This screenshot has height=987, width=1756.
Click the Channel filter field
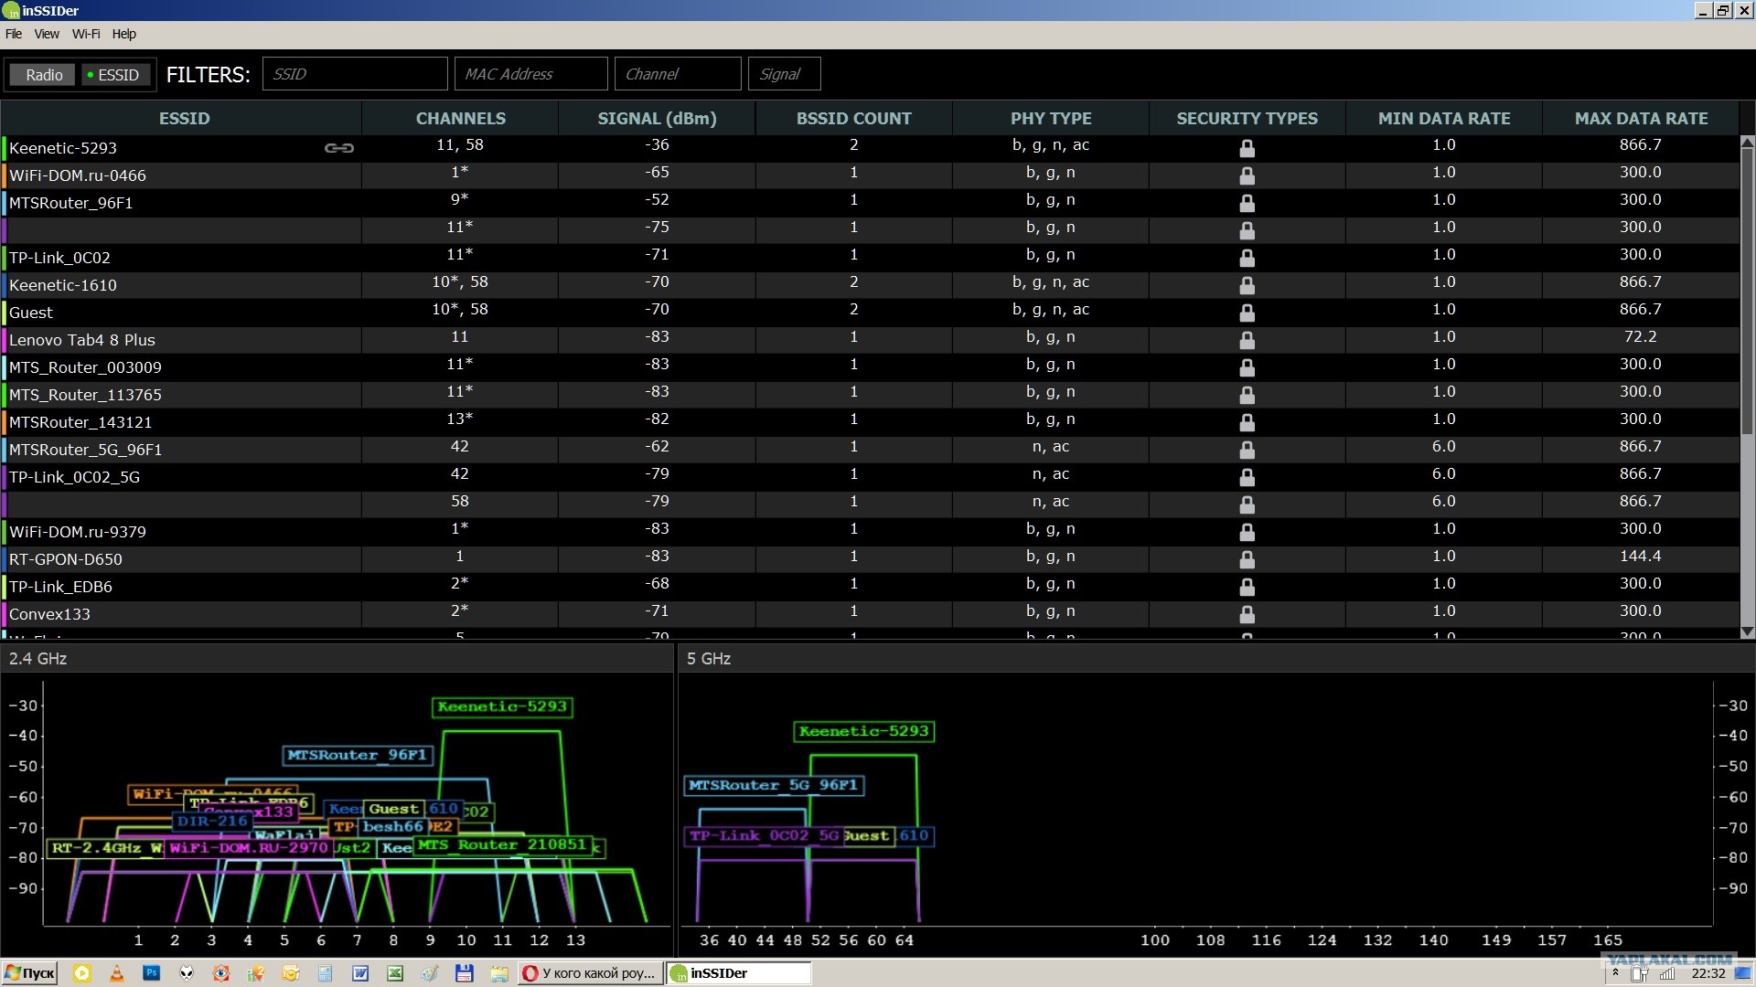[678, 74]
